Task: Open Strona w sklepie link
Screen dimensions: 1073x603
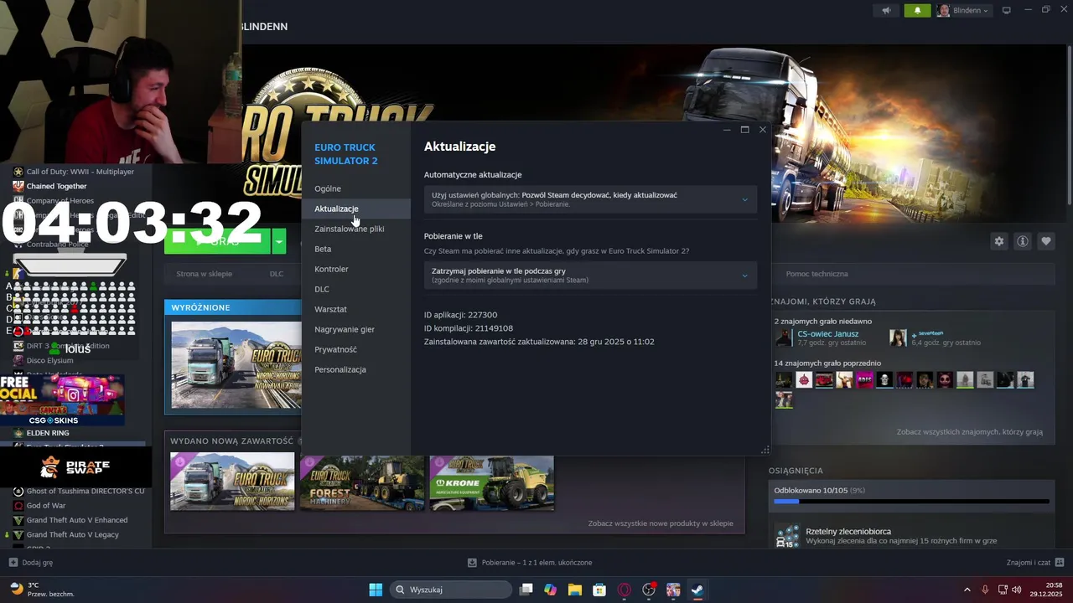Action: click(x=204, y=274)
